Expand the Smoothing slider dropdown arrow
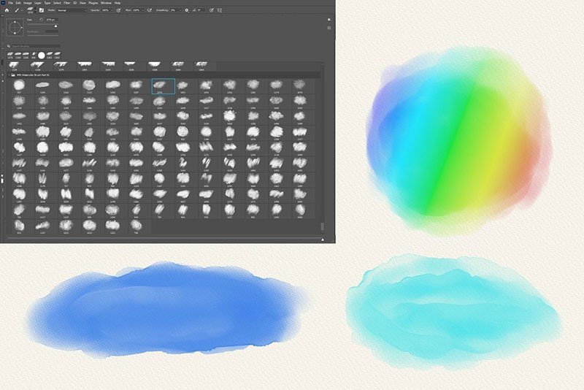Image resolution: width=584 pixels, height=390 pixels. pyautogui.click(x=180, y=10)
